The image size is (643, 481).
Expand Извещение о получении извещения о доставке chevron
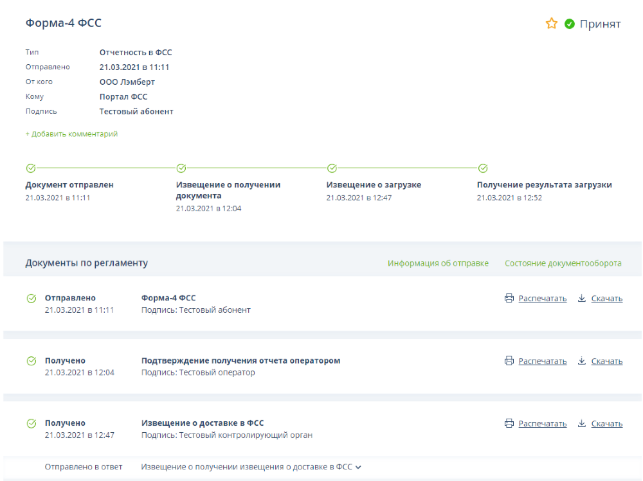[x=358, y=467]
